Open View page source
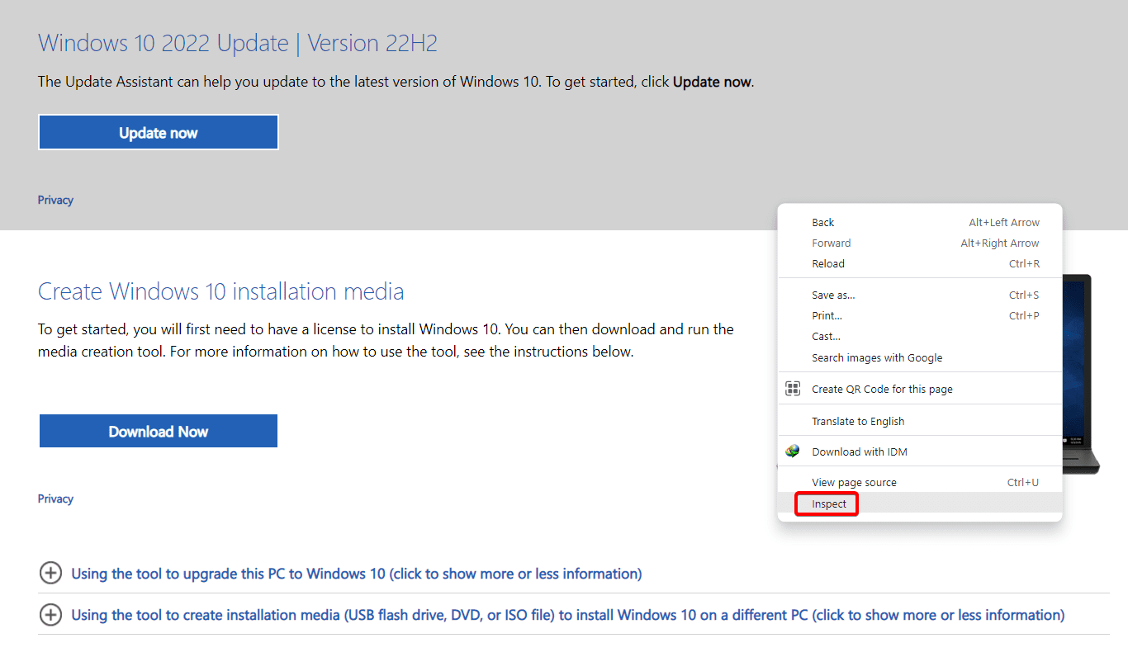 (920, 482)
